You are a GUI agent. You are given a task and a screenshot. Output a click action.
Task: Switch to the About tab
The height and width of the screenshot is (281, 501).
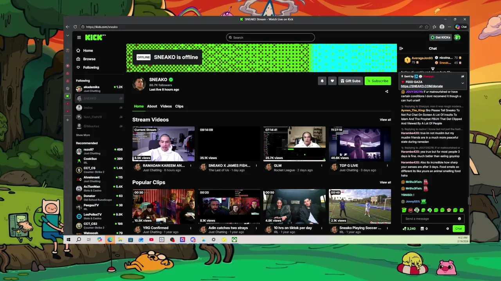152,106
